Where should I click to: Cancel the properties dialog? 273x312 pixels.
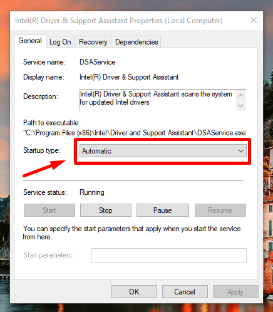[185, 292]
